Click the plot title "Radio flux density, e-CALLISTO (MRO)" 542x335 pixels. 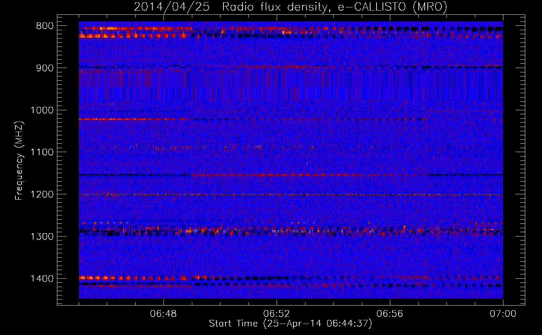click(x=335, y=7)
